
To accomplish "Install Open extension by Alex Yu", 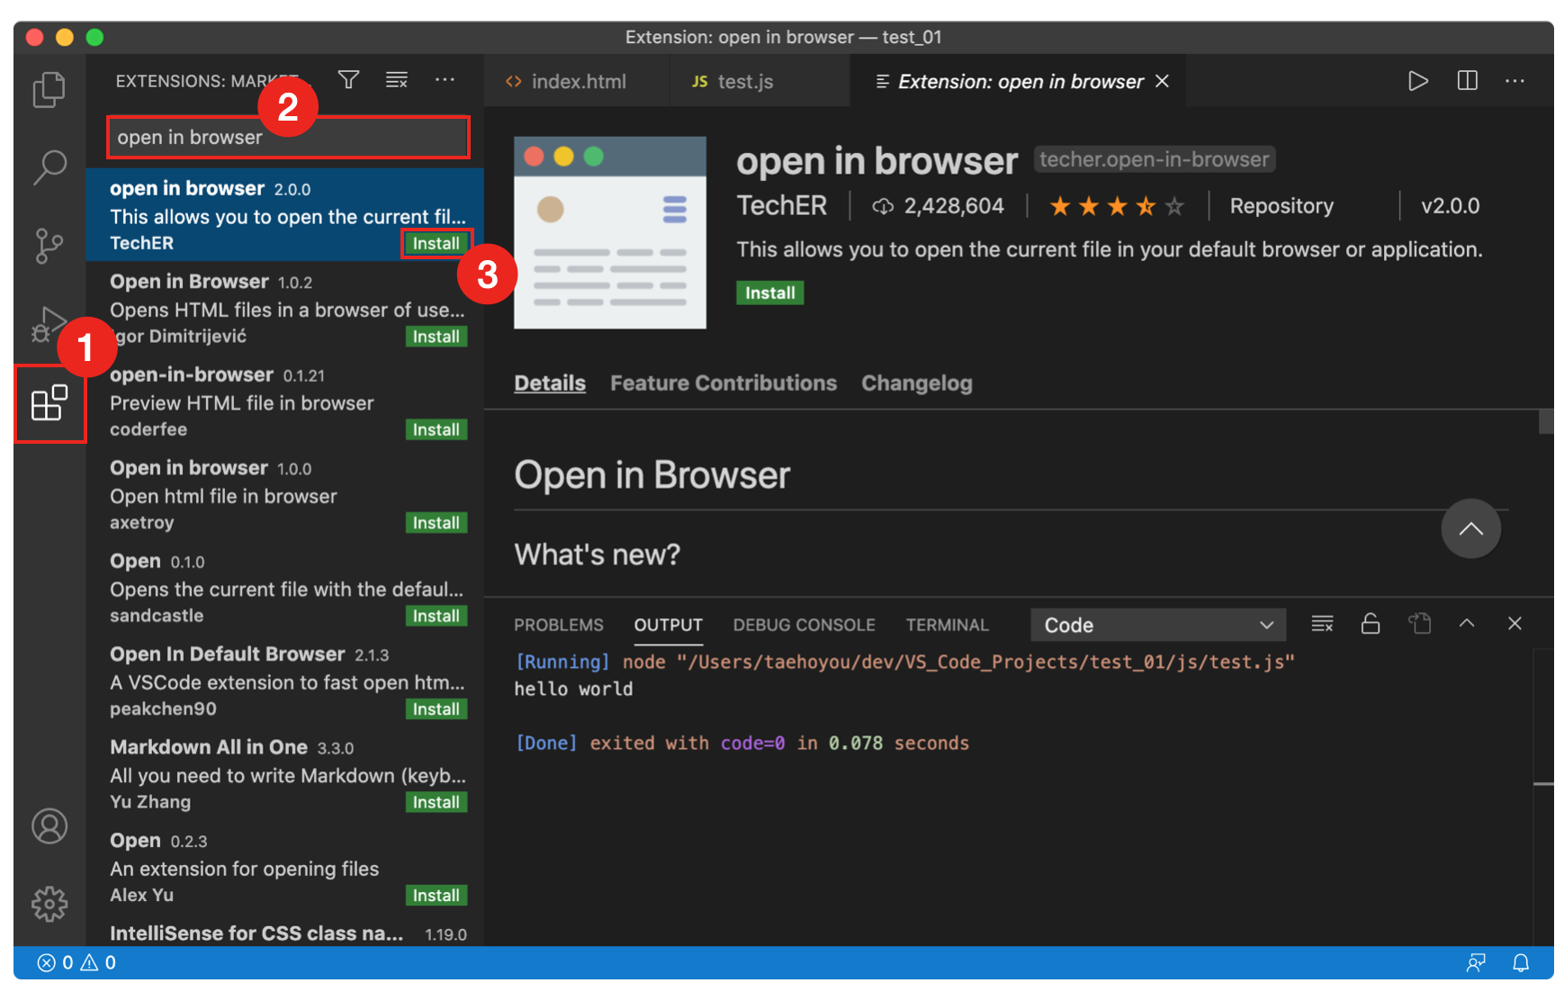I will click(436, 896).
